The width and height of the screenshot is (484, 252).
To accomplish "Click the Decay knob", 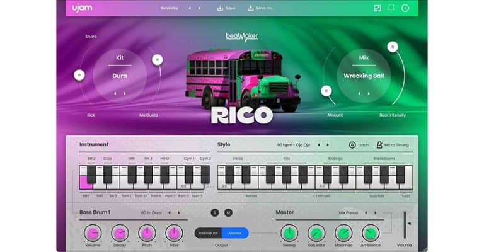I will [120, 233].
